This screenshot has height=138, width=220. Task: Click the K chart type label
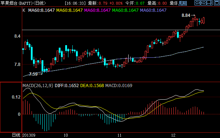click(x=24, y=10)
